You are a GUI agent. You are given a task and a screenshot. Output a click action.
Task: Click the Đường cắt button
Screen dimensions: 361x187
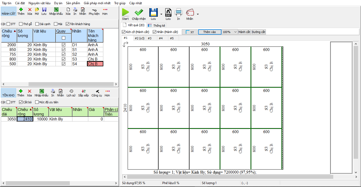click(258, 32)
